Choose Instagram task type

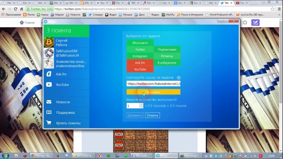tap(140, 56)
